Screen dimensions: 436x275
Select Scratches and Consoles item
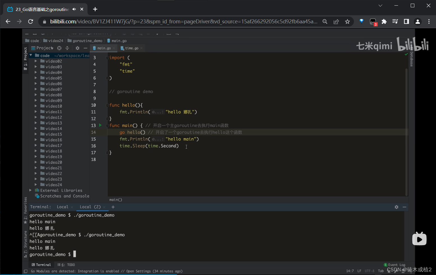click(x=62, y=196)
